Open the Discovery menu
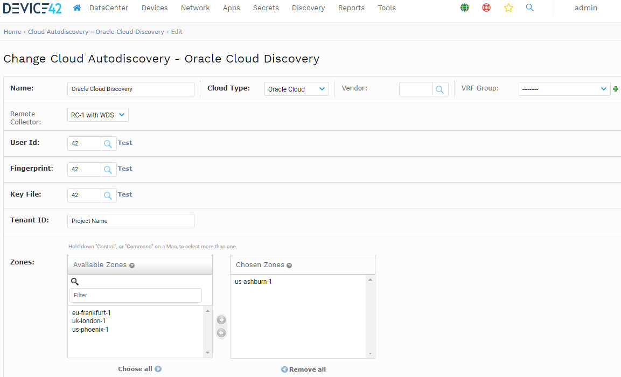 [x=308, y=8]
